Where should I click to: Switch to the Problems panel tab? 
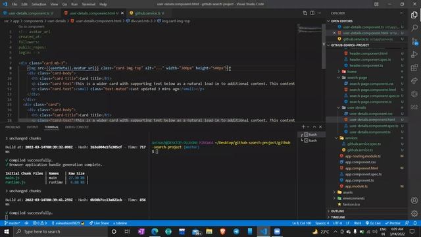(x=12, y=127)
